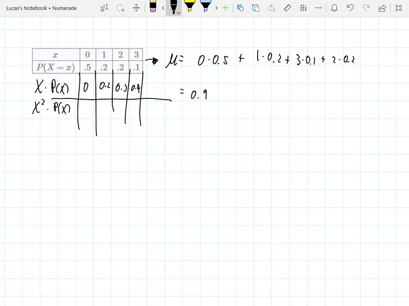The image size is (409, 306).
Task: Select the yellow highlighter pen
Action: pyautogui.click(x=190, y=7)
